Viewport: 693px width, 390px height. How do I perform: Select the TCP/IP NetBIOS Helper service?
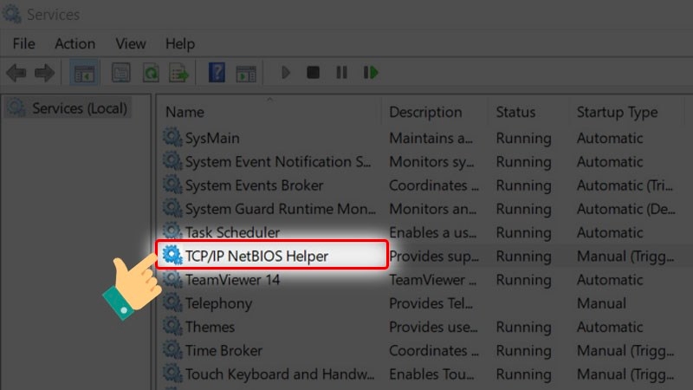click(x=256, y=257)
